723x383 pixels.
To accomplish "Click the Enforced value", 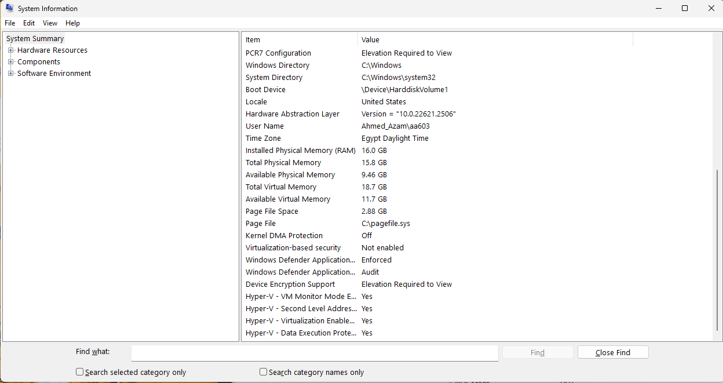I will [x=377, y=260].
